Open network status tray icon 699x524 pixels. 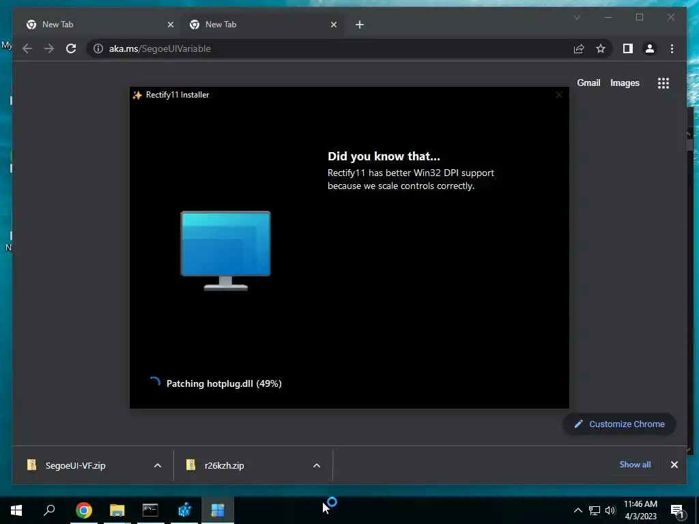[595, 510]
